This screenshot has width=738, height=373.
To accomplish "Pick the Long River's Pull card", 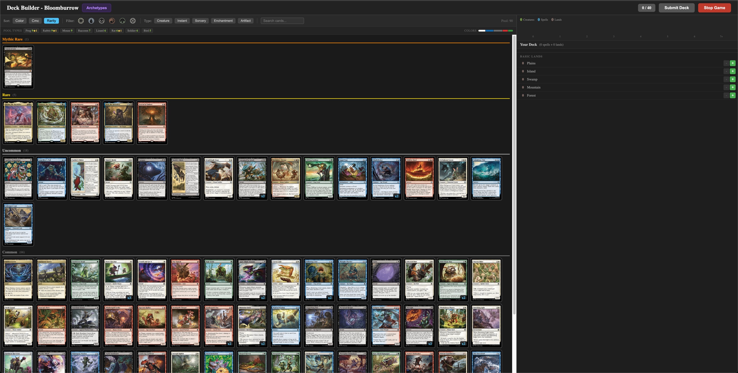I will pyautogui.click(x=52, y=178).
